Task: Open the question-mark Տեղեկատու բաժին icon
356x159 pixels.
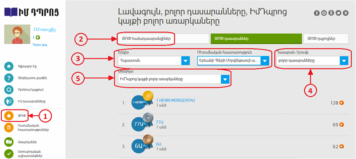Action: (9, 78)
